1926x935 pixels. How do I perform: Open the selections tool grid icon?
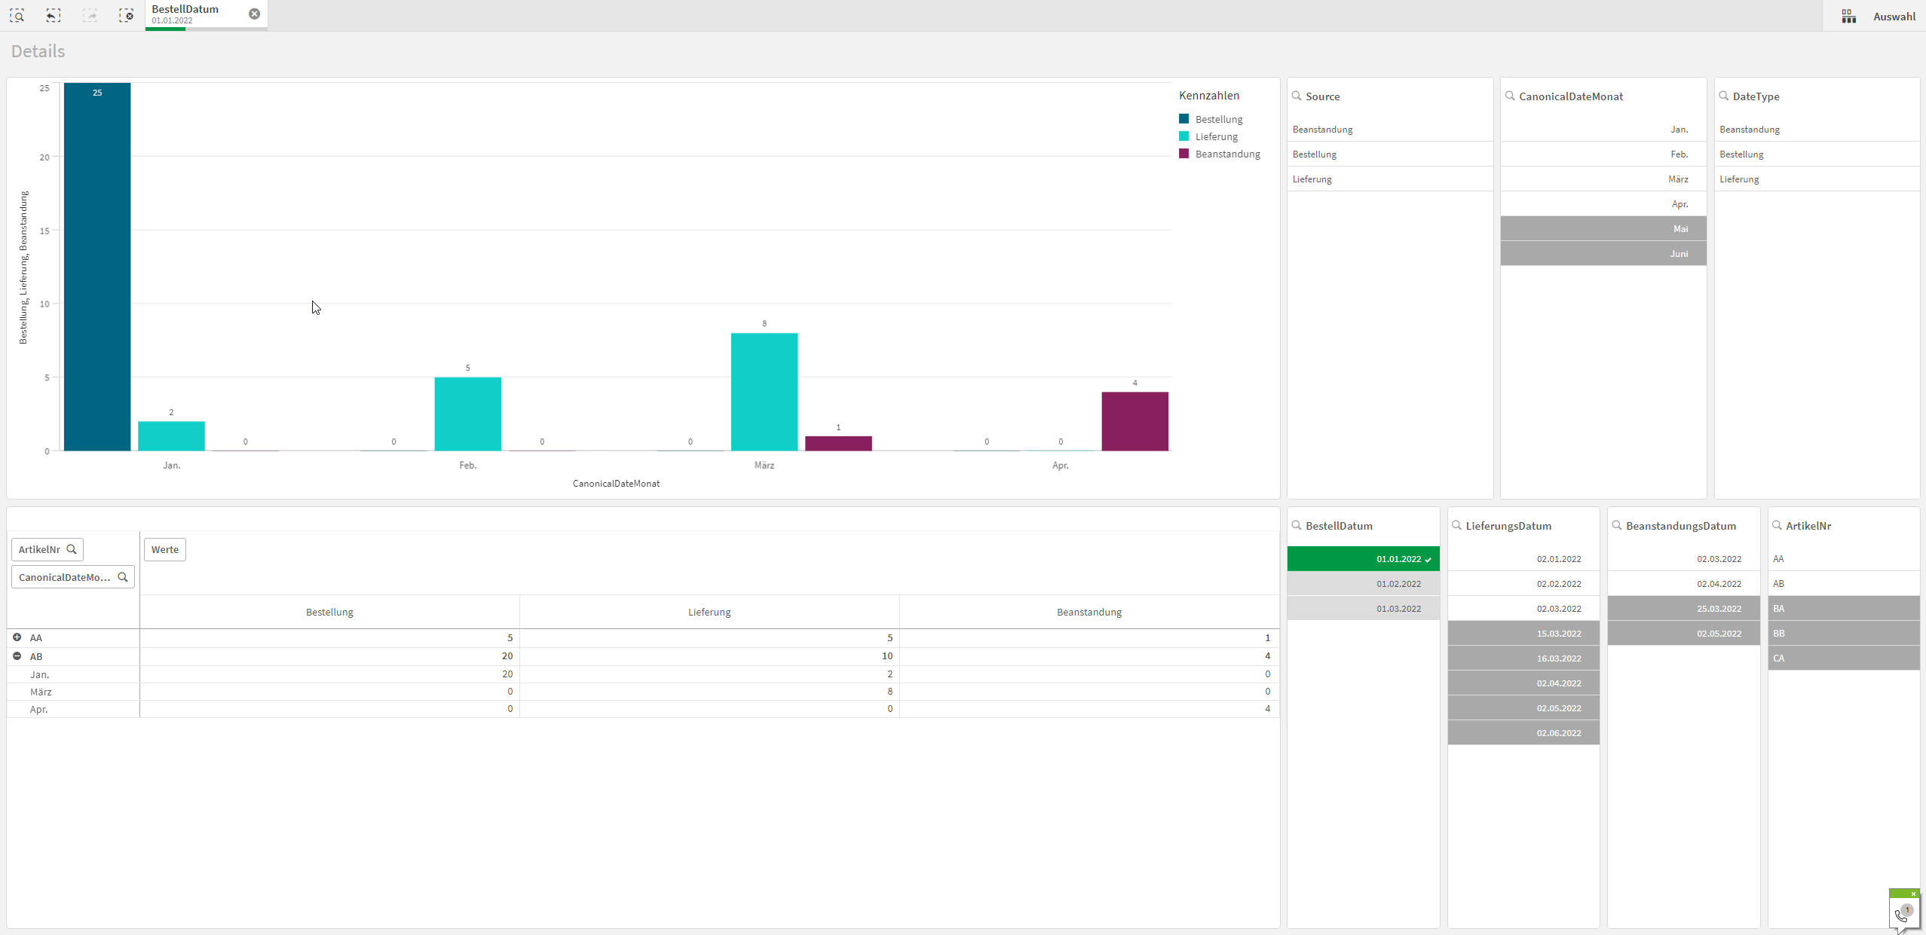(1848, 16)
